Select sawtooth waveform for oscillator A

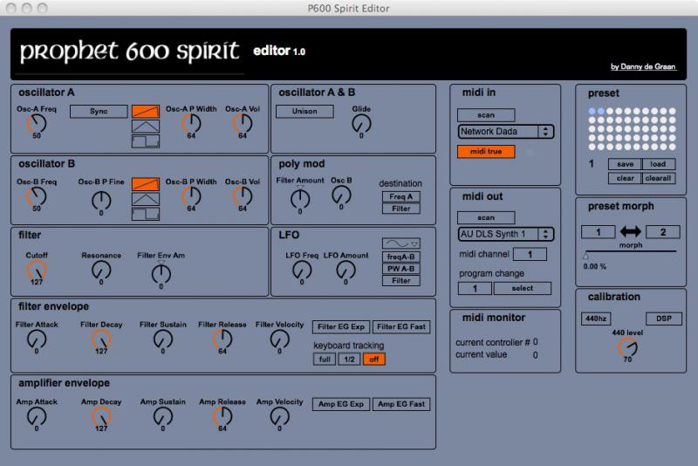pos(146,112)
